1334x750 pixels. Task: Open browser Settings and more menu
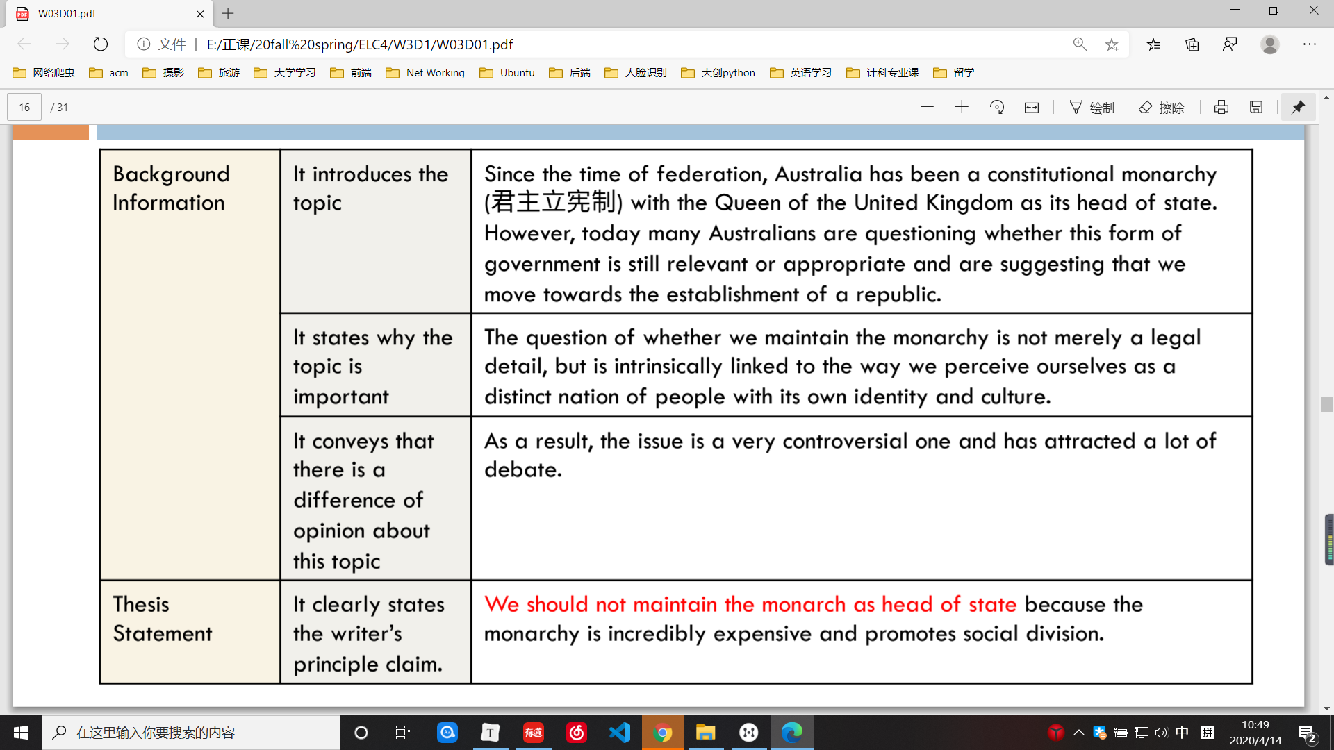point(1310,44)
